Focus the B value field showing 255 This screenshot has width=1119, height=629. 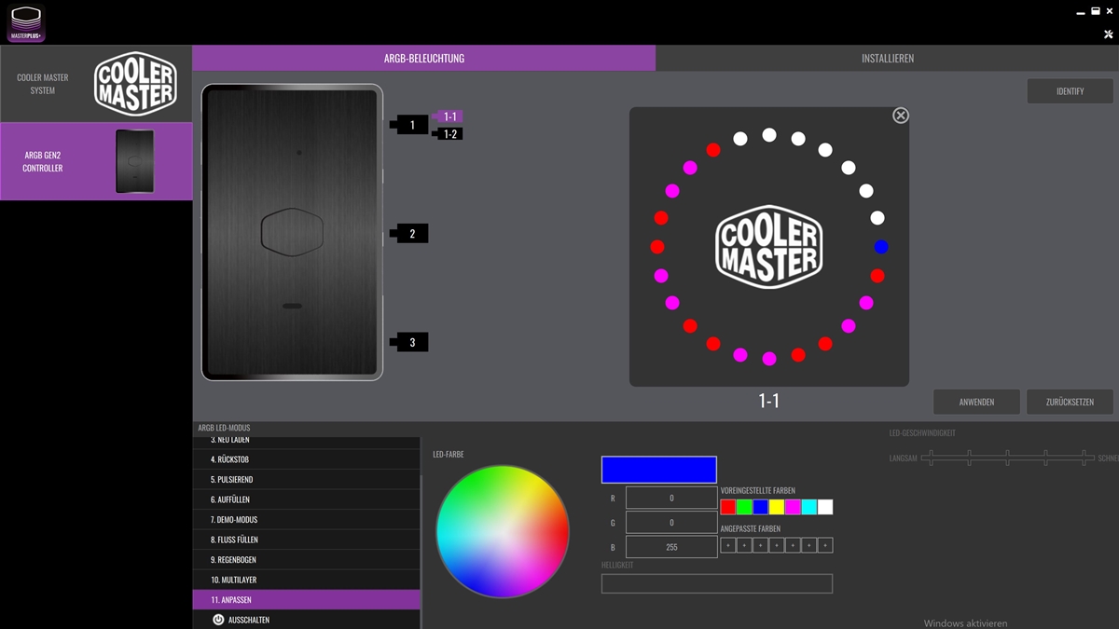pos(671,547)
